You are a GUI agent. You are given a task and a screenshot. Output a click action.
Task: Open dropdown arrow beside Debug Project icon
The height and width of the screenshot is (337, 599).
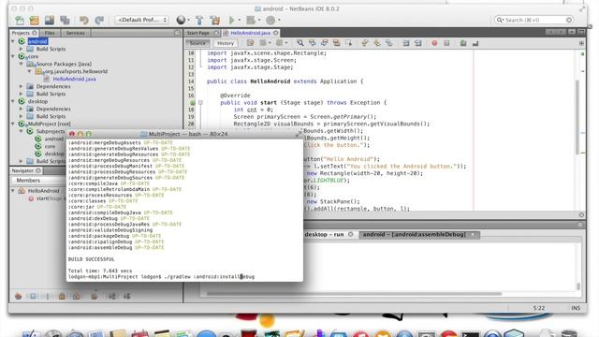pos(259,20)
